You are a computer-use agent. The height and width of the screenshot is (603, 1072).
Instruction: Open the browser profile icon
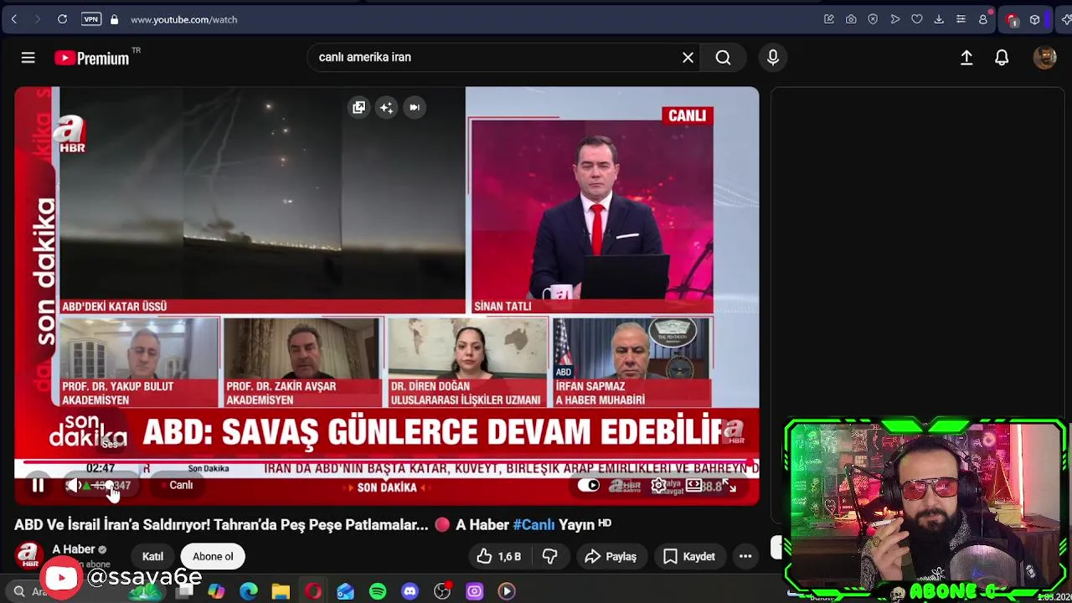(983, 19)
